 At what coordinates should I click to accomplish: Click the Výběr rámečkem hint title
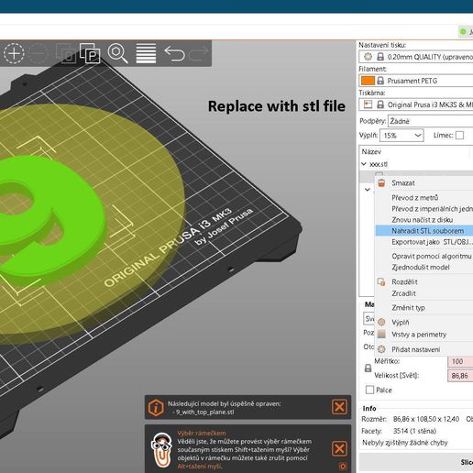tap(202, 433)
